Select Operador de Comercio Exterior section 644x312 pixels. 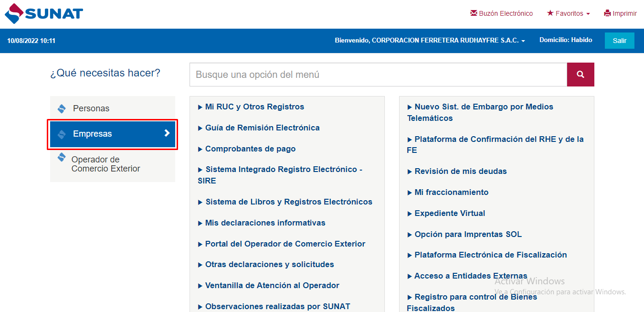(x=113, y=164)
